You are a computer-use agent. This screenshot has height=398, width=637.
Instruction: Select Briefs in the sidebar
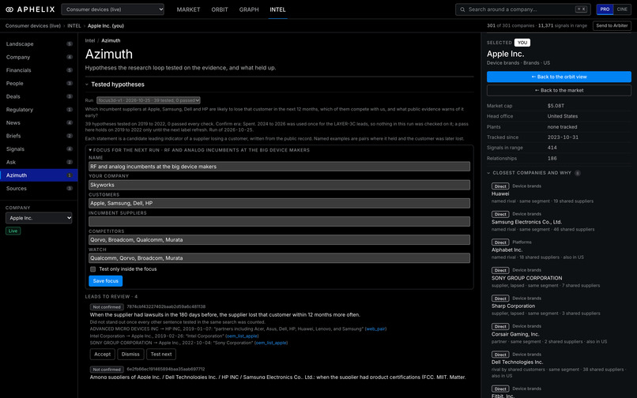point(39,136)
